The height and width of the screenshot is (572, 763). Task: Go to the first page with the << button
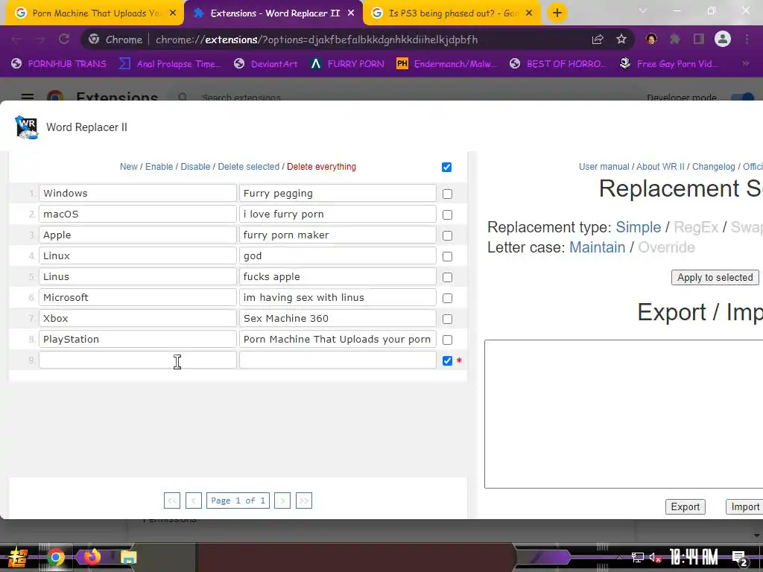pos(172,500)
